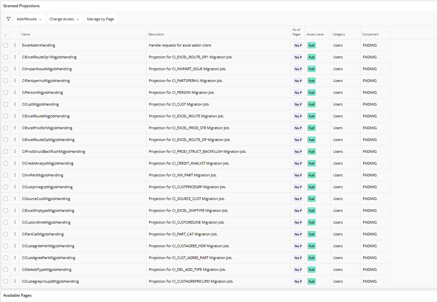Click Full access badge for ExcelAddinHandling
This screenshot has width=437, height=302.
point(312,46)
